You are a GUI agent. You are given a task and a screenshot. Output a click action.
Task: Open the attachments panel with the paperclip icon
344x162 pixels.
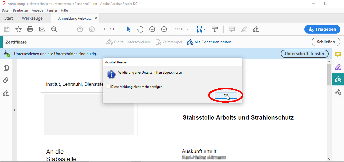[x=5, y=80]
